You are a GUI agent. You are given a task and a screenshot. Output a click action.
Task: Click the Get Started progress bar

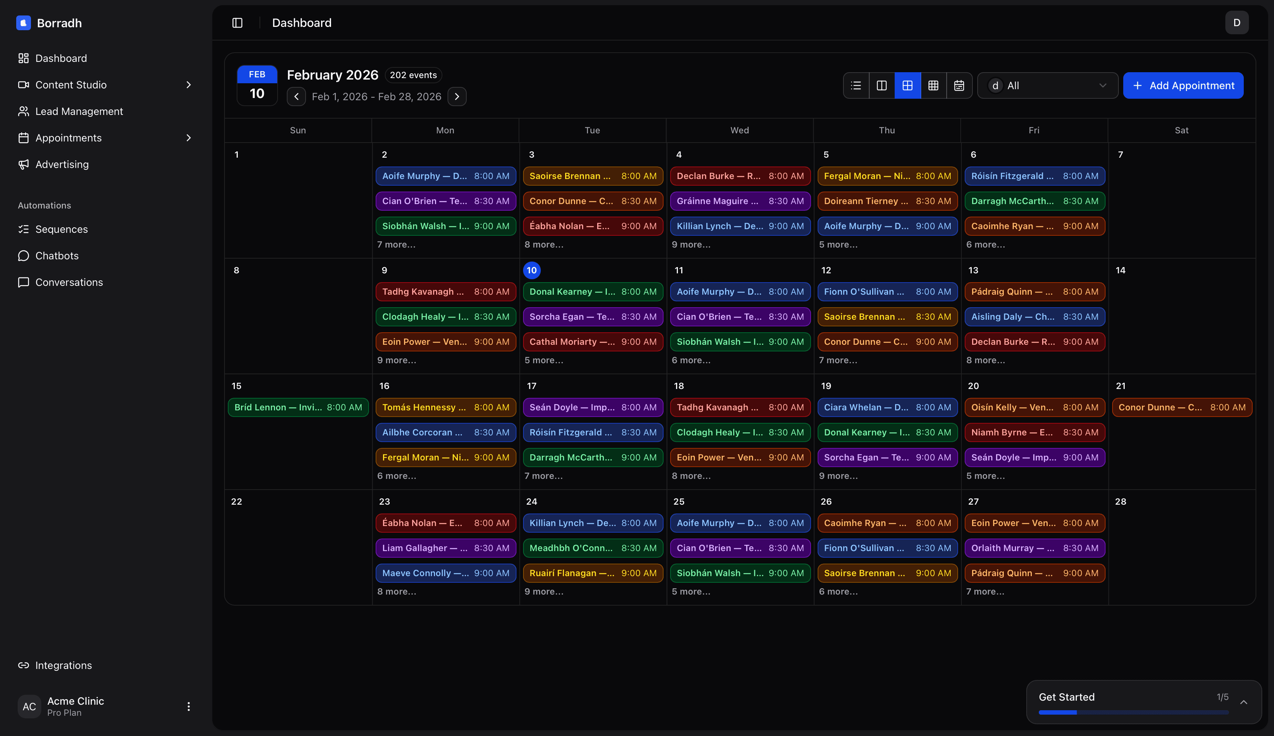[x=1134, y=713]
